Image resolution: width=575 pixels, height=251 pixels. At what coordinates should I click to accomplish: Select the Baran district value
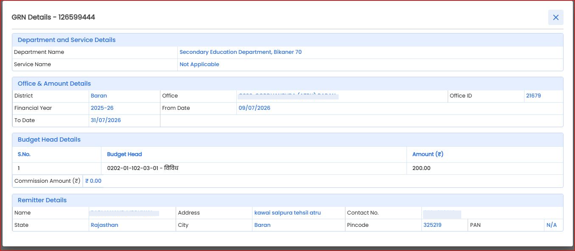tap(99, 96)
